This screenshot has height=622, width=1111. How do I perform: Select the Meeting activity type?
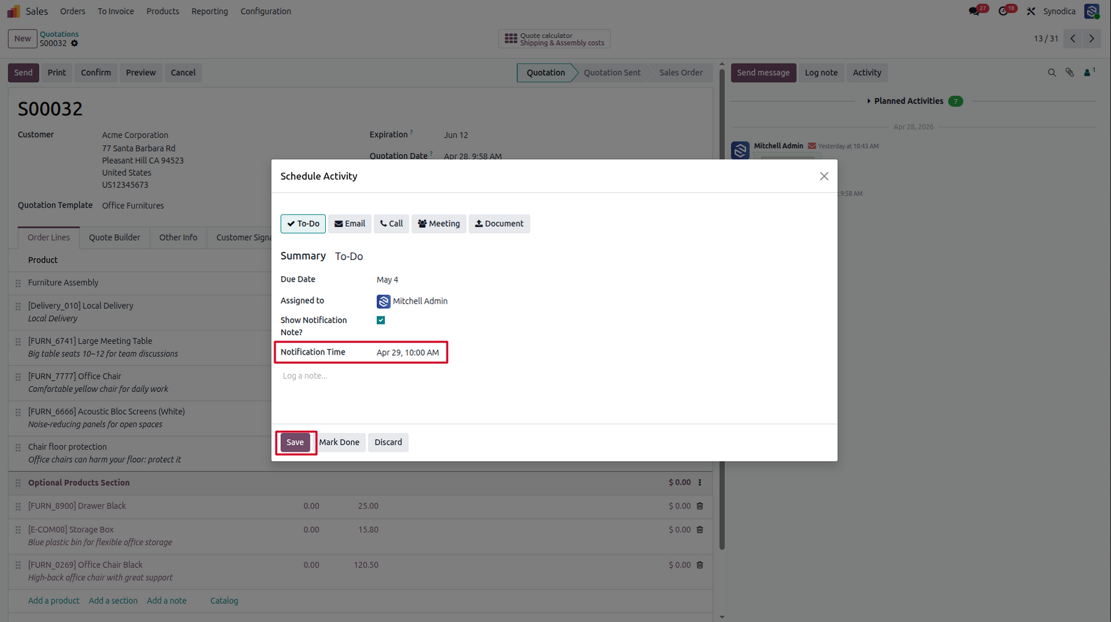point(438,224)
